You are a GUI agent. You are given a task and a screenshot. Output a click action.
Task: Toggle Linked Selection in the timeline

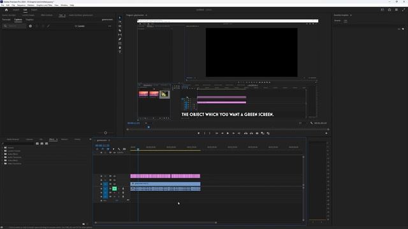click(108, 149)
